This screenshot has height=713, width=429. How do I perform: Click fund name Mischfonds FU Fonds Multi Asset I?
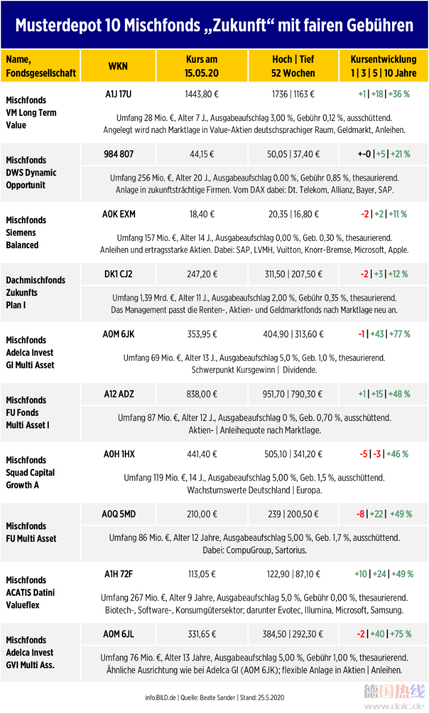[27, 412]
